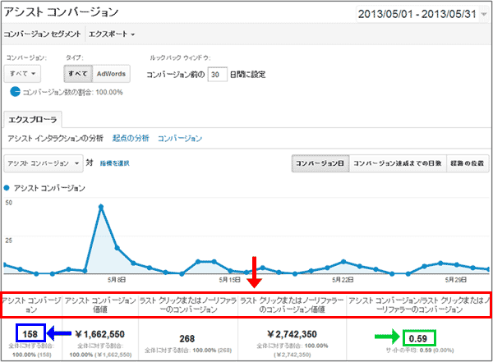493x362 pixels.
Task: Click the コンバージョン link beside 起点の分析
Action: [179, 138]
